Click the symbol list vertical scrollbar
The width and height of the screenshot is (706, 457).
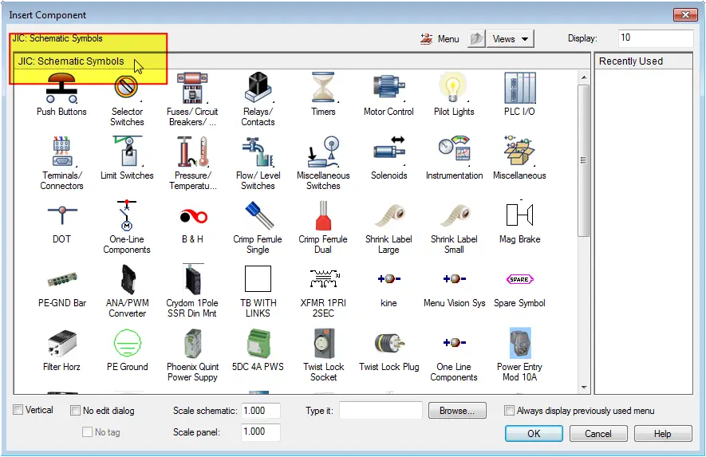[585, 160]
